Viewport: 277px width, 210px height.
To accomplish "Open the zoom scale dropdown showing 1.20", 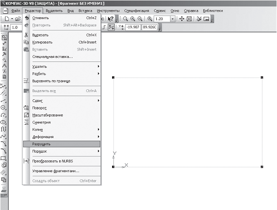I will point(173,19).
